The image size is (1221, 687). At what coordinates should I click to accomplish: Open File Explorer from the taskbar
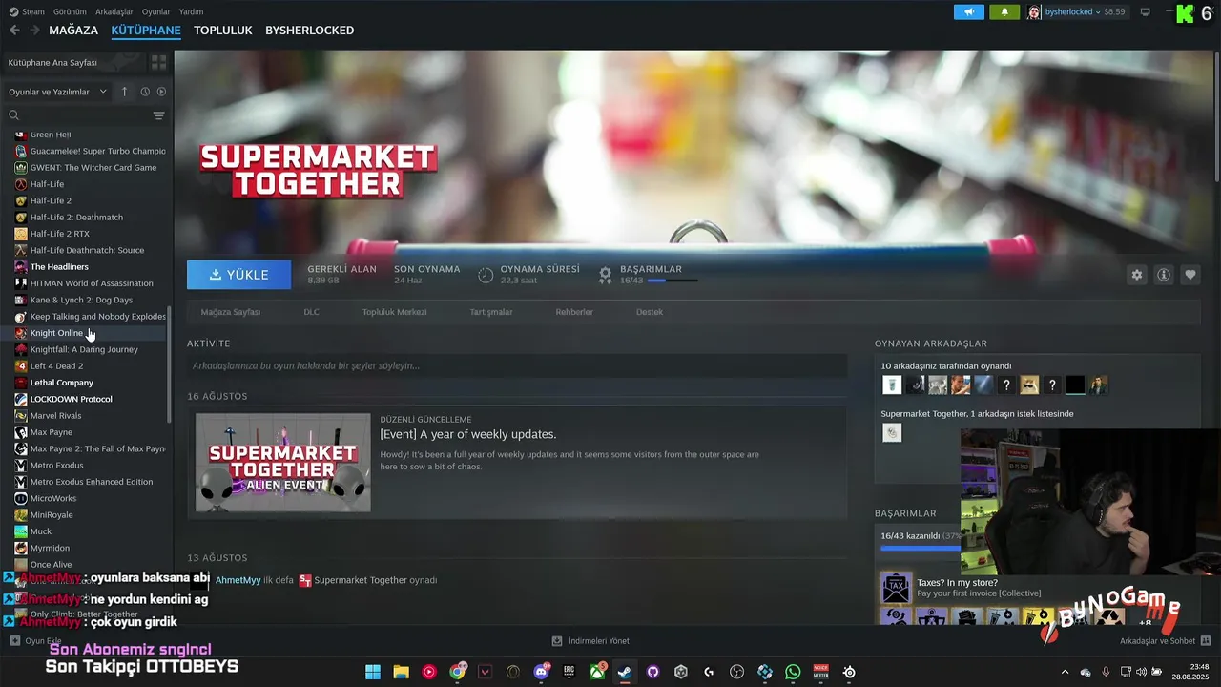[x=402, y=672]
